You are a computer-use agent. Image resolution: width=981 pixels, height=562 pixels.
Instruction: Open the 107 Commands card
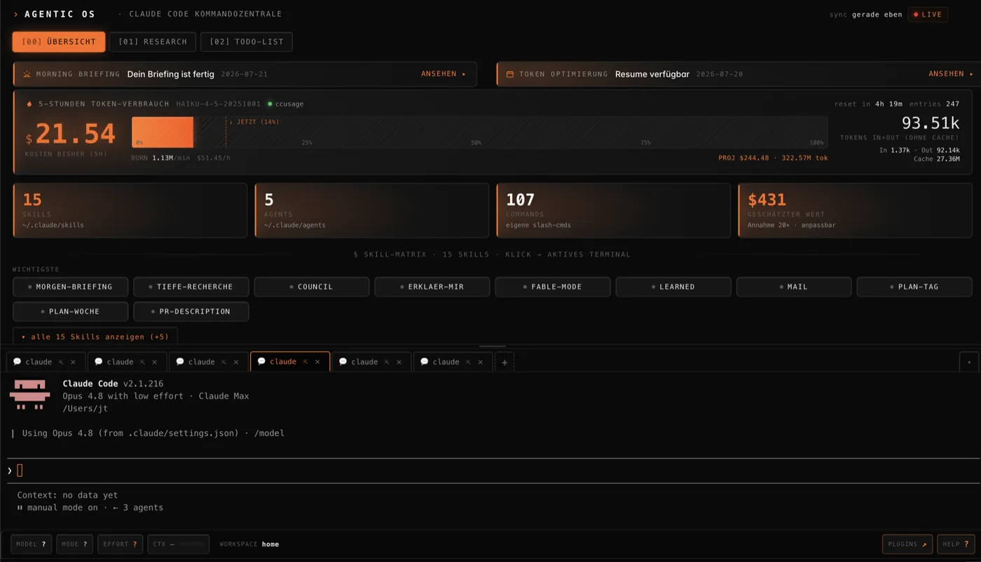point(613,211)
